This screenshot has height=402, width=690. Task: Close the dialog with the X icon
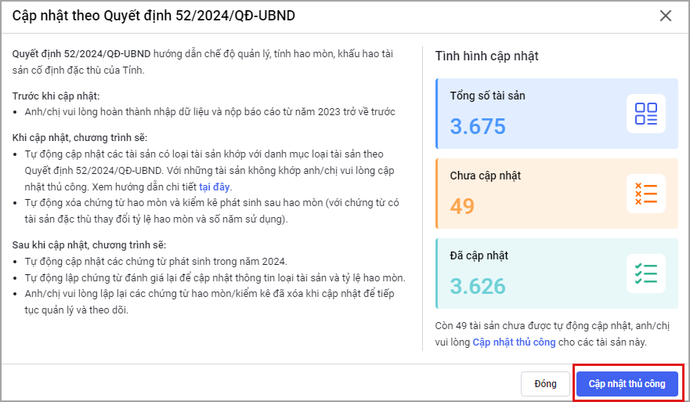[666, 16]
